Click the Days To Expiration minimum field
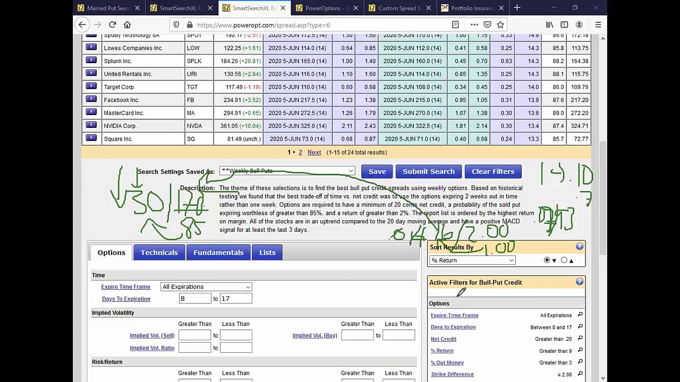 pos(195,299)
